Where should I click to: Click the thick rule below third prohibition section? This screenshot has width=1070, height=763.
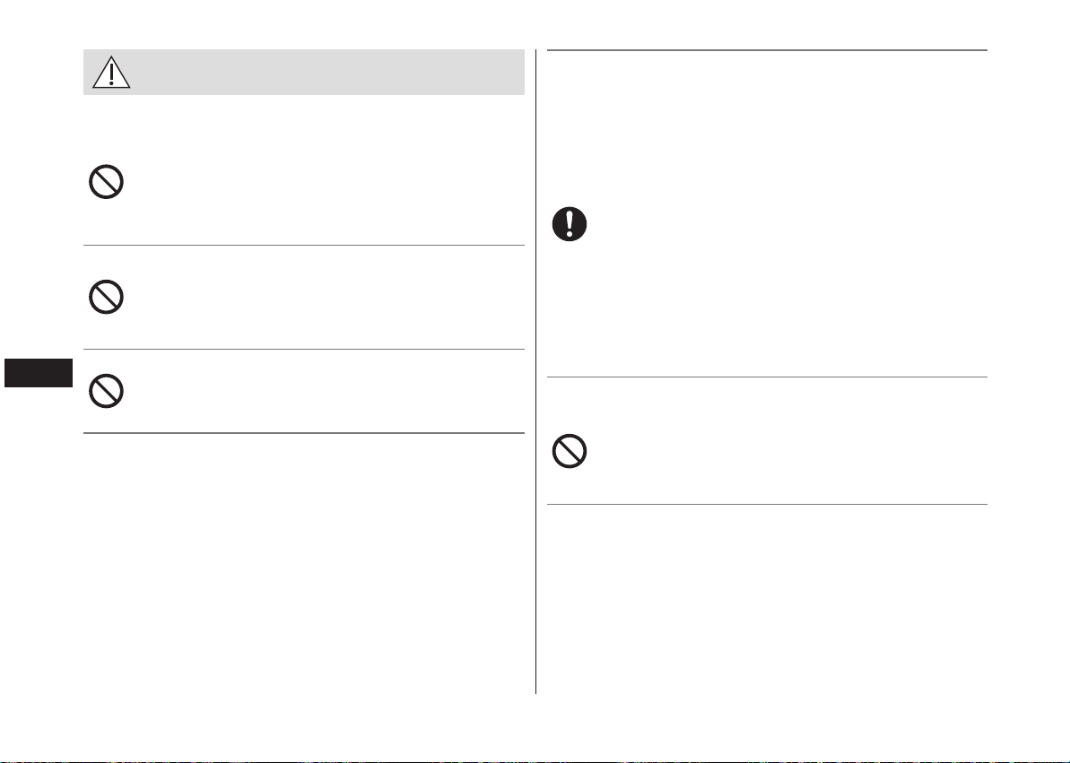(x=304, y=433)
